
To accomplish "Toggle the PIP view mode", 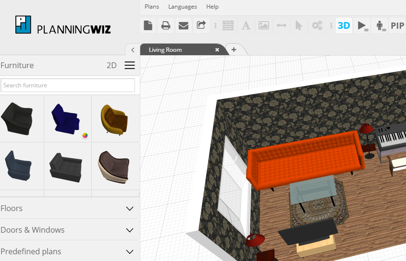I will (x=397, y=25).
